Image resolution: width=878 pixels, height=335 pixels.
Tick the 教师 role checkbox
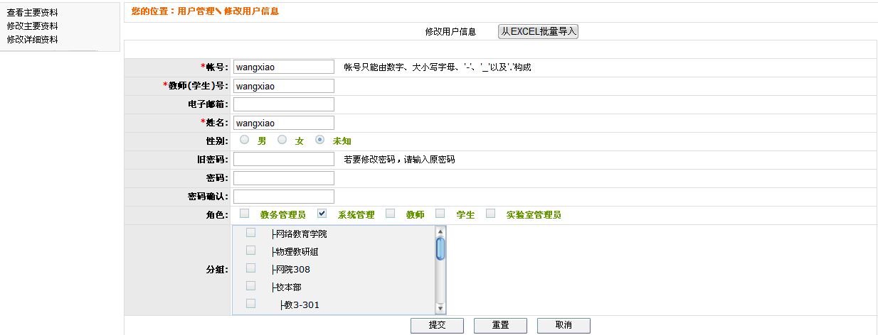[390, 214]
